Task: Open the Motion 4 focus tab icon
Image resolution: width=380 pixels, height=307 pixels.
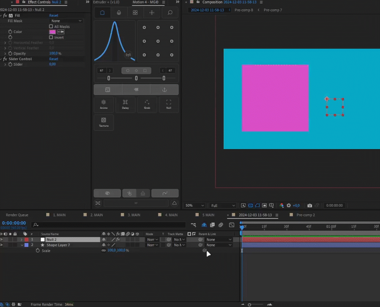Action: (x=152, y=13)
